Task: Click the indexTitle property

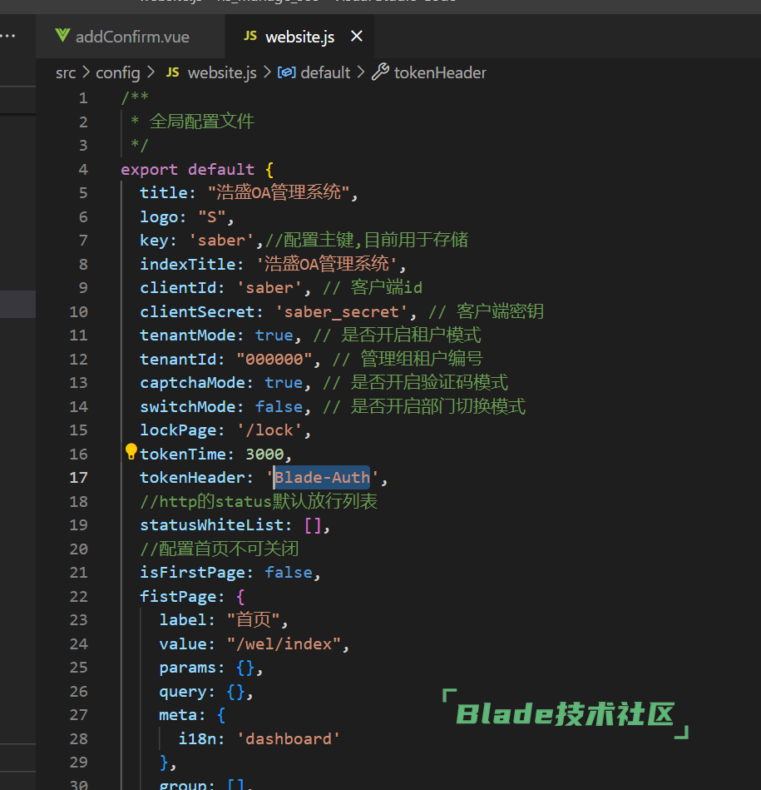Action: (187, 265)
